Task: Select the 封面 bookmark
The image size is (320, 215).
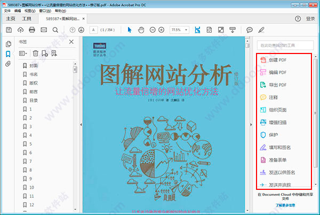Action: (x=30, y=66)
